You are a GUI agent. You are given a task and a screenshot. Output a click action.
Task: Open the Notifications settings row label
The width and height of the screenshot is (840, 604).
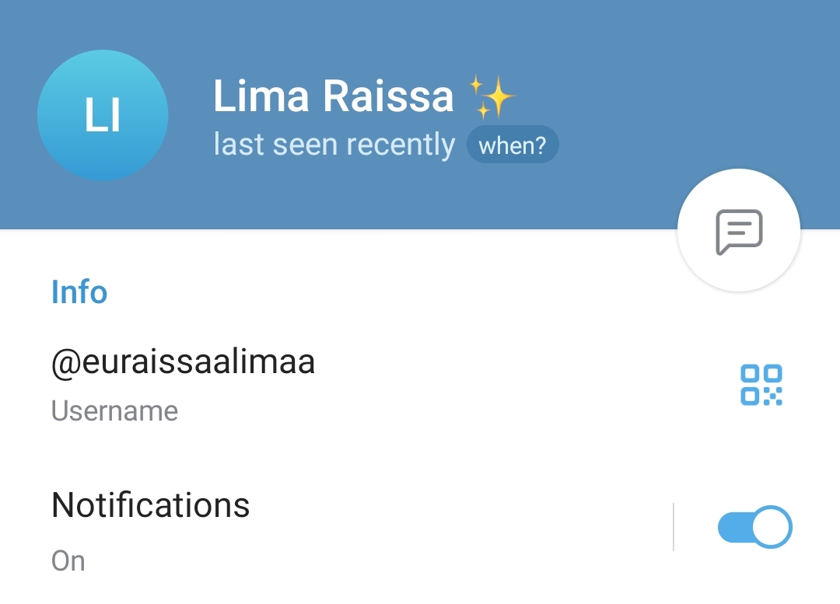[151, 505]
